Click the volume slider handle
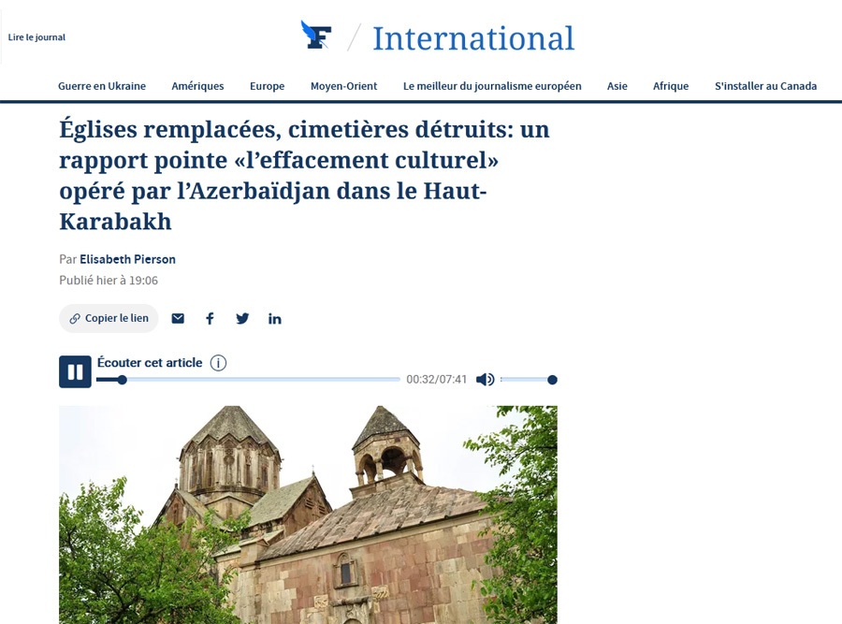Viewport: 842px width, 624px height. click(552, 380)
